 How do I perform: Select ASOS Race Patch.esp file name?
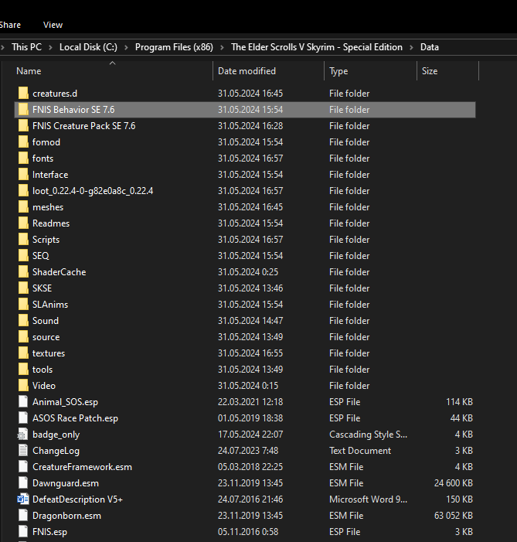pyautogui.click(x=75, y=418)
